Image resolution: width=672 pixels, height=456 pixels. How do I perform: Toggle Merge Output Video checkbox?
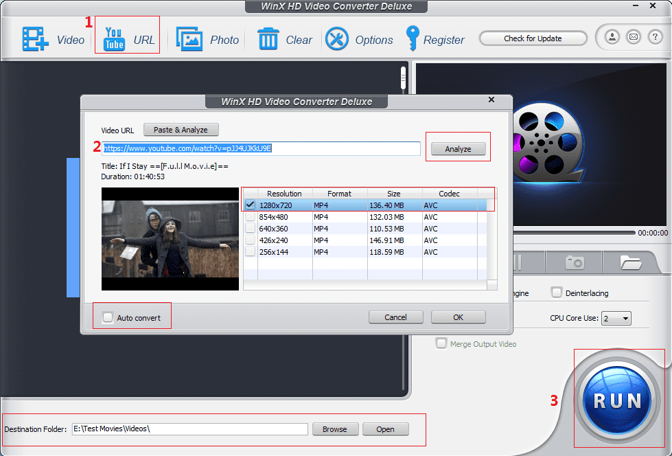click(441, 343)
